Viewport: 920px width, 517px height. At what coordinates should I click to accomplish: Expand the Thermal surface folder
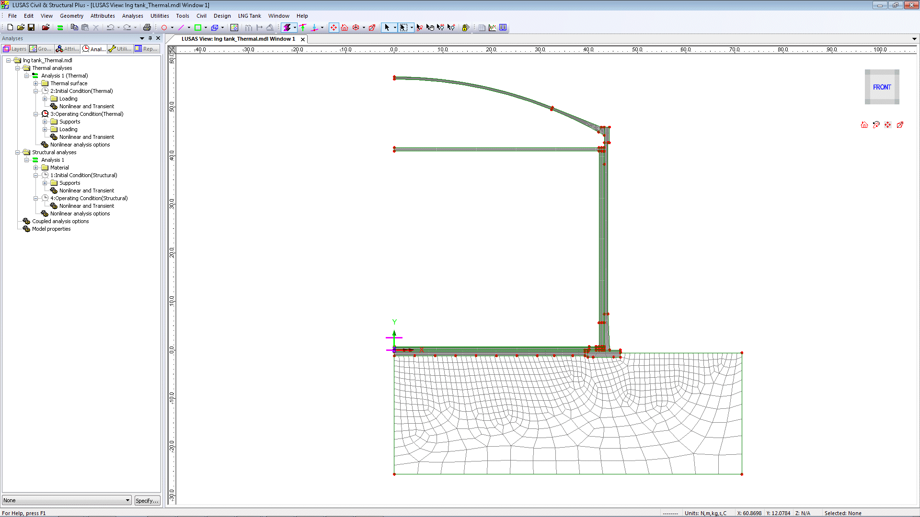click(36, 83)
